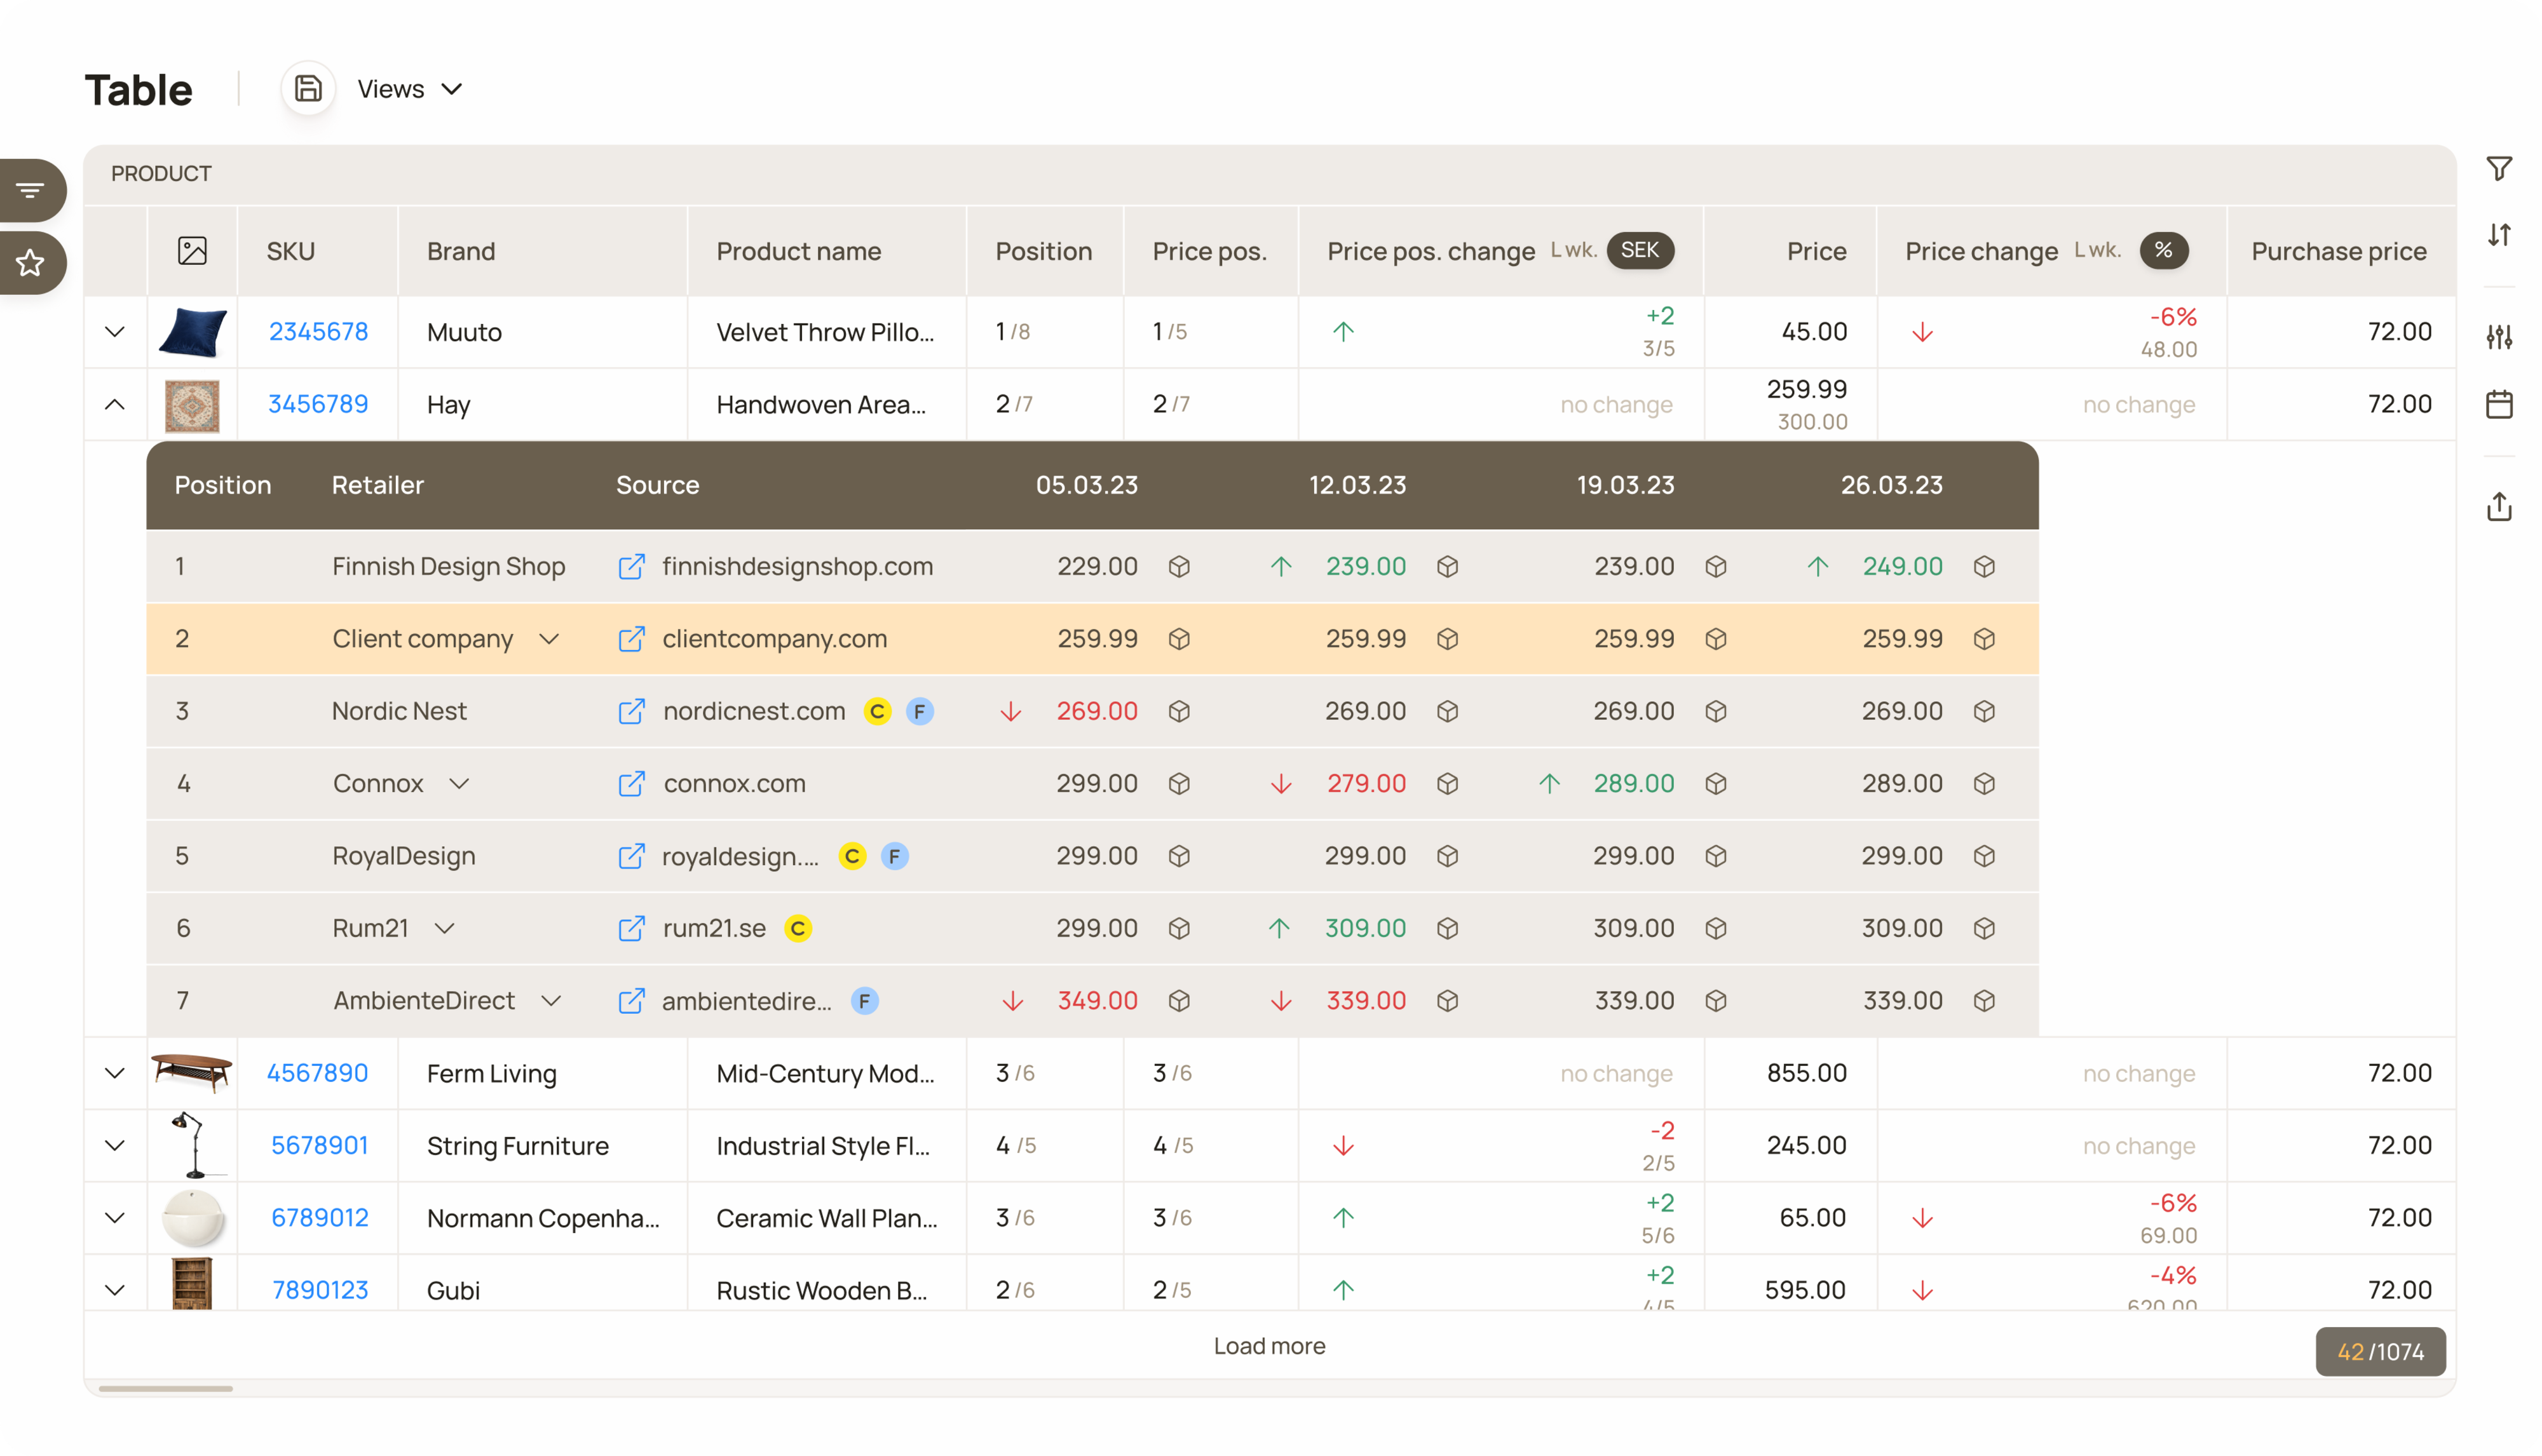Click the blue pillow product thumbnail
This screenshot has height=1456, width=2542.
tap(192, 331)
